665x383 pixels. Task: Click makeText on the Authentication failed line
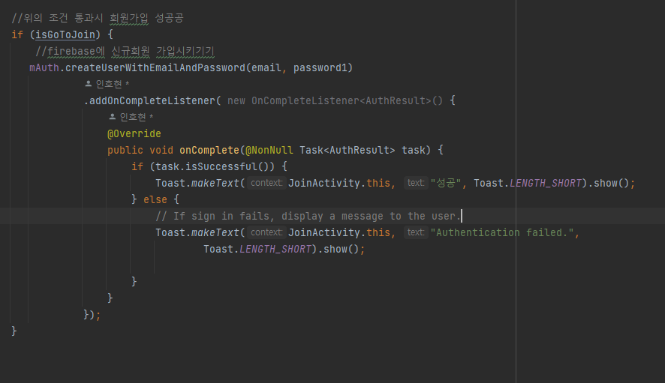coord(215,232)
